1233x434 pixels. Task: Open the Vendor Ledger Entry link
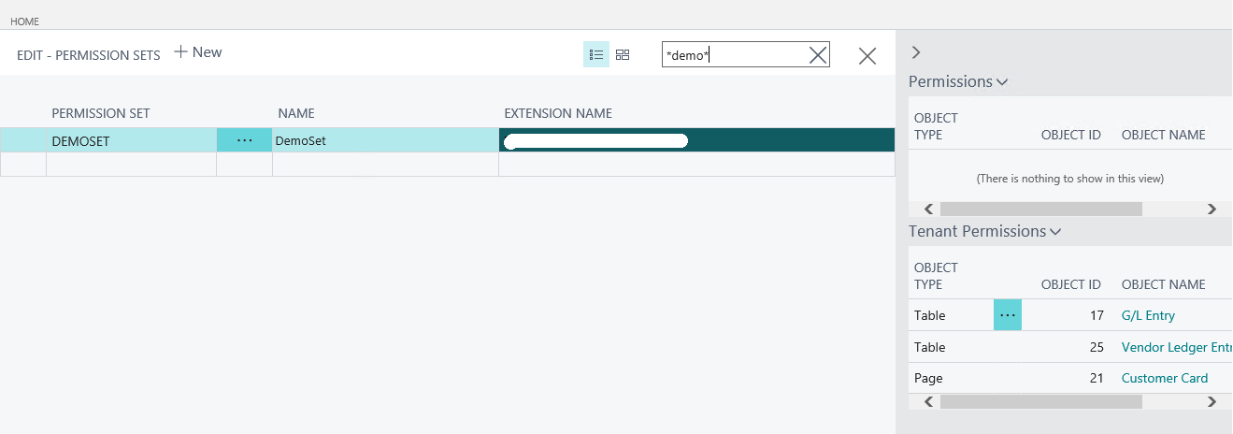pos(1175,348)
